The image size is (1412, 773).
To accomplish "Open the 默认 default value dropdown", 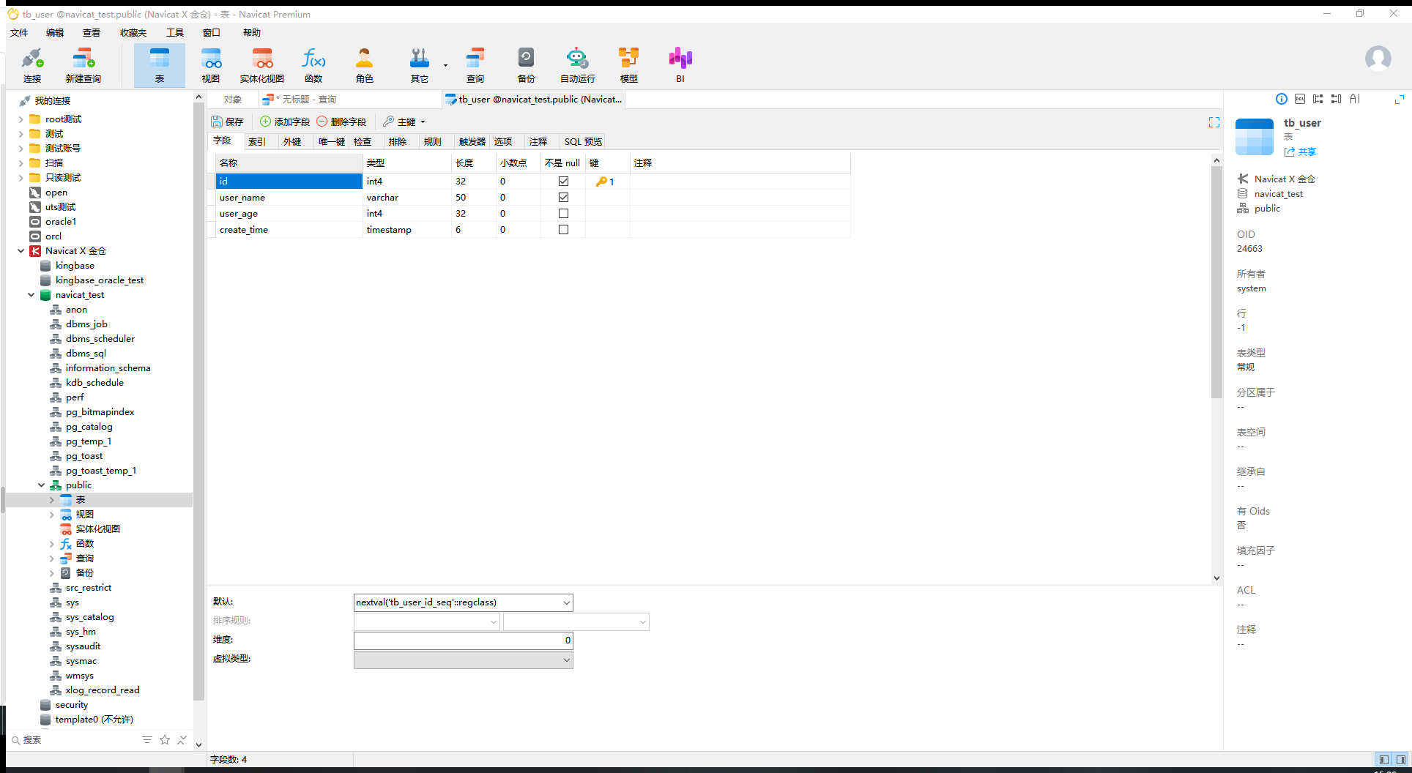I will [566, 602].
